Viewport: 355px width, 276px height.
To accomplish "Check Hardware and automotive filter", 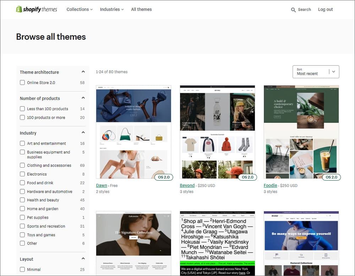I will coord(22,191).
